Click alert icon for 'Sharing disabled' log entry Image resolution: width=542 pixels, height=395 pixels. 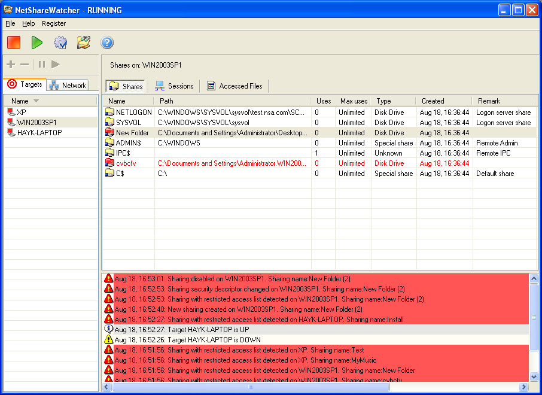pyautogui.click(x=108, y=278)
